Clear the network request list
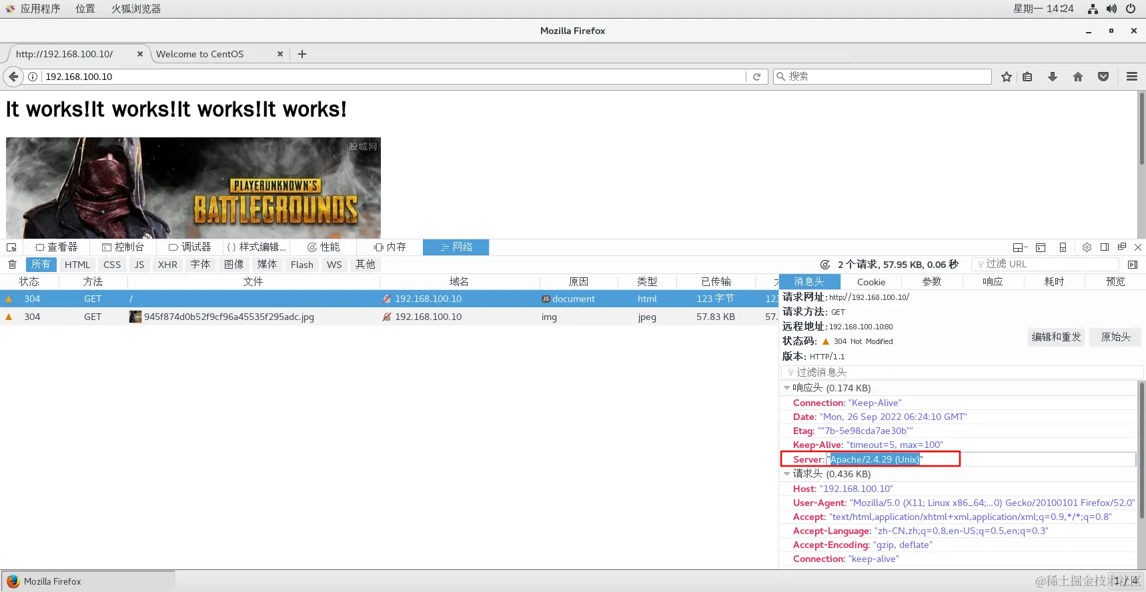This screenshot has height=592, width=1146. pos(12,265)
